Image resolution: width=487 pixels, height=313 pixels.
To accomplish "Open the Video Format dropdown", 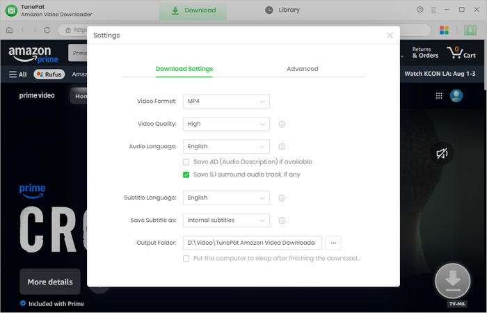I will coord(226,102).
